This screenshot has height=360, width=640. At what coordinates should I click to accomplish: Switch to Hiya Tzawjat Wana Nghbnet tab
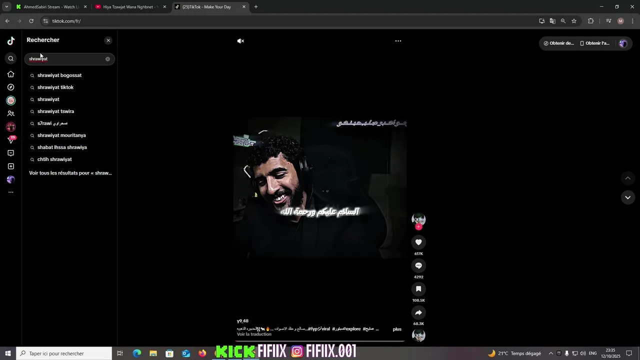[130, 7]
